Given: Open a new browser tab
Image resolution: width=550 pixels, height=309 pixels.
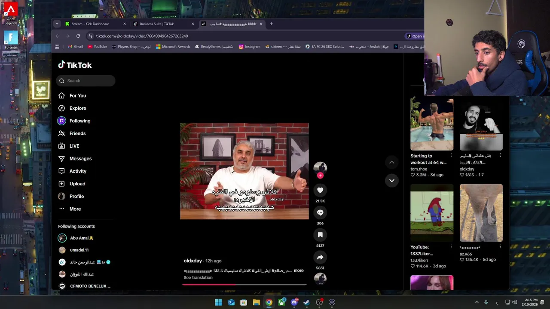Looking at the screenshot, I should pyautogui.click(x=271, y=24).
